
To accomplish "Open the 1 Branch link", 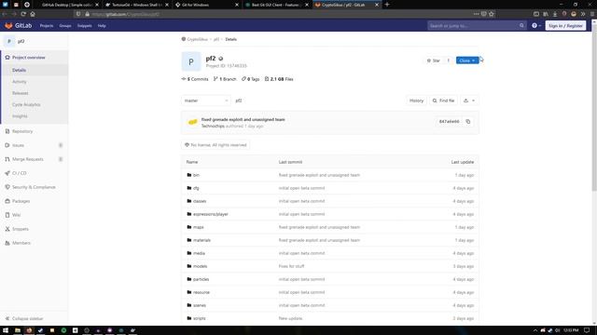I will [x=225, y=79].
